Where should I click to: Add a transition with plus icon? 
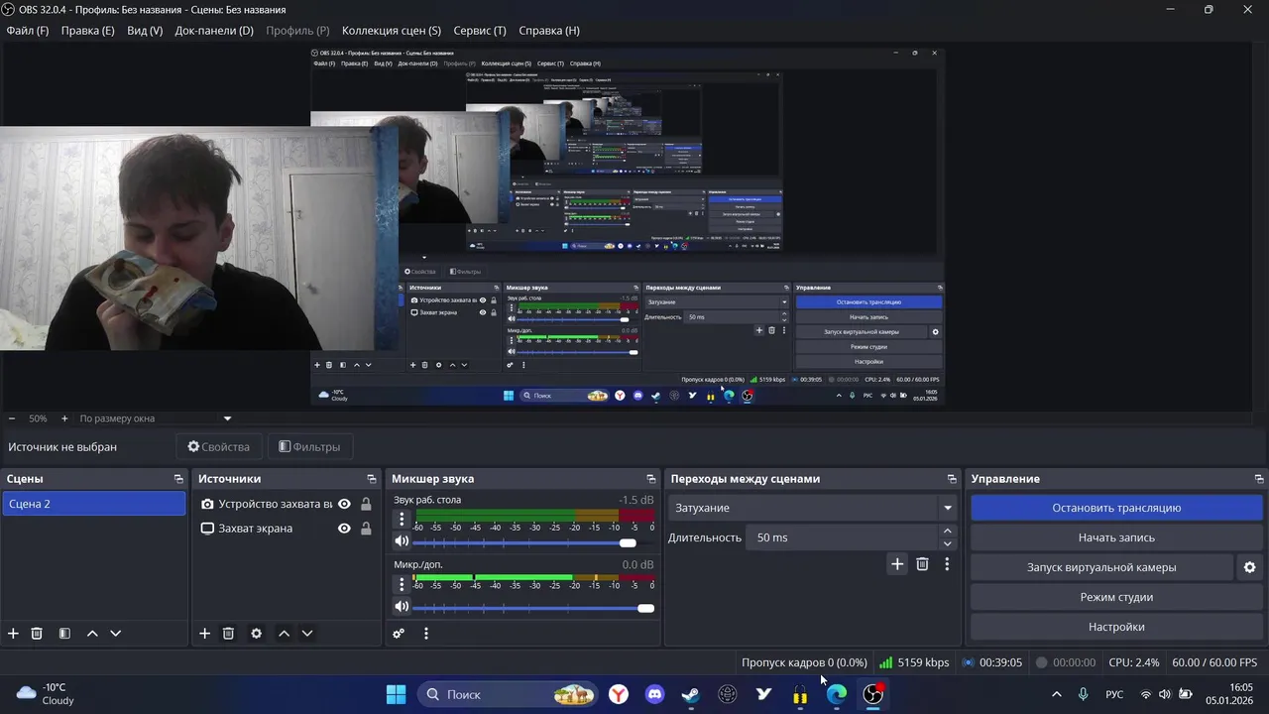click(897, 564)
